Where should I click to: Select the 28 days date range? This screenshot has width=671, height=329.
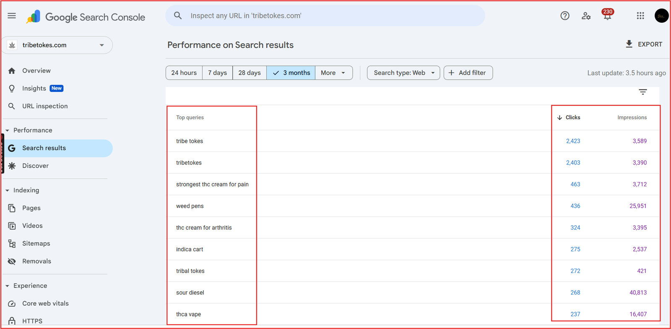(250, 73)
